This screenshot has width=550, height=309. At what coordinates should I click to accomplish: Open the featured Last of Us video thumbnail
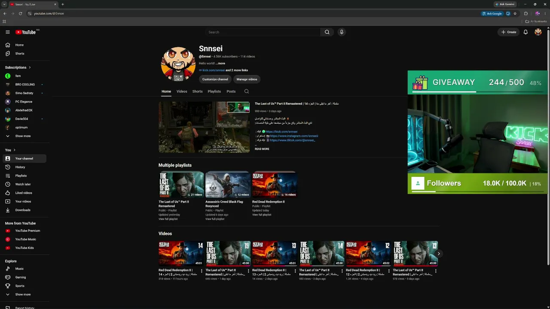204,127
